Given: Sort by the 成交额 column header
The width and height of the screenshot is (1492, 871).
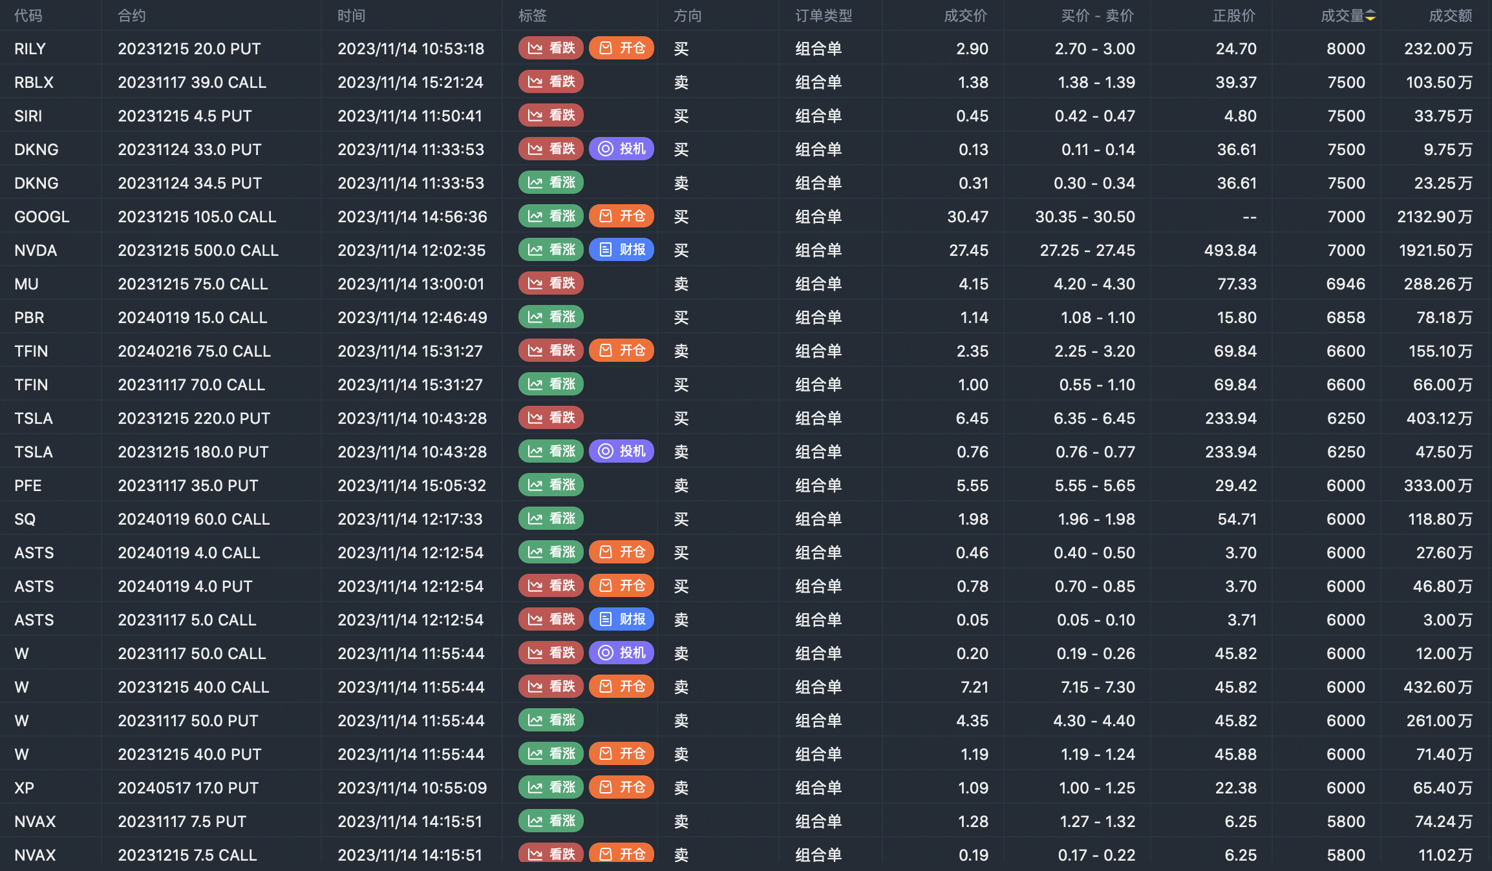Looking at the screenshot, I should 1451,16.
